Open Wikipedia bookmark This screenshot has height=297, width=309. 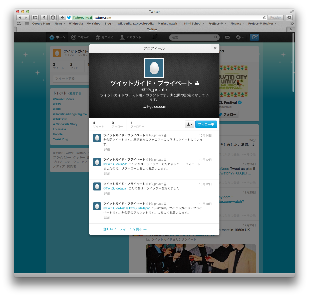click(76, 24)
